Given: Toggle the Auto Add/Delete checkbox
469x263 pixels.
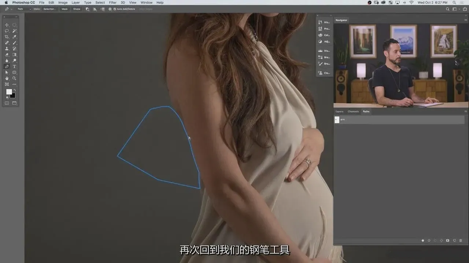Looking at the screenshot, I should tap(115, 9).
